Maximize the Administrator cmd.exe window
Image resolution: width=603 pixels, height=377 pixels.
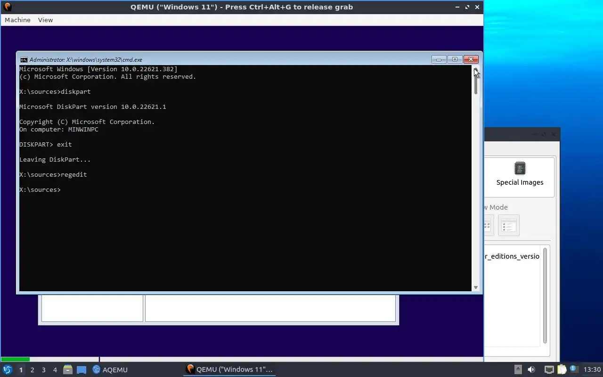pyautogui.click(x=455, y=59)
